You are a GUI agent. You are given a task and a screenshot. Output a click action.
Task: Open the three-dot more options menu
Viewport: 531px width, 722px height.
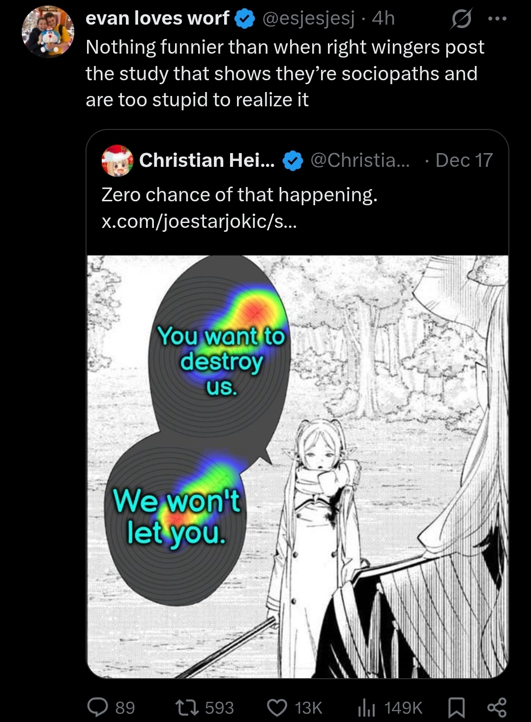point(497,19)
